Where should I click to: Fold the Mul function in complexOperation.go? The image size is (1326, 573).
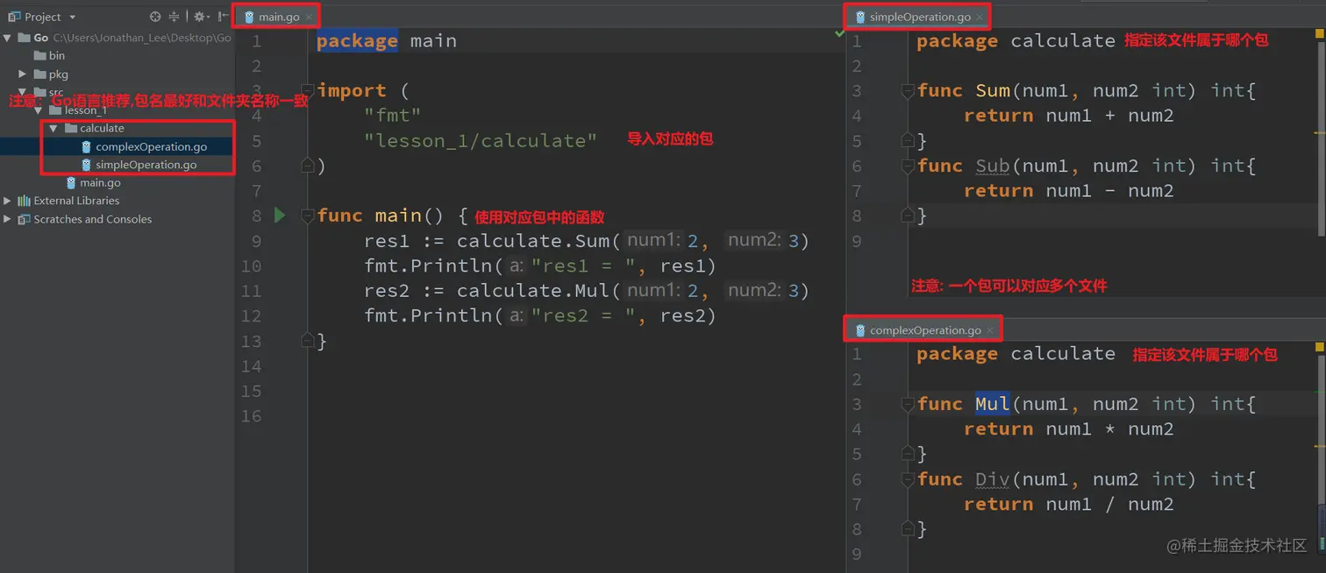click(907, 404)
